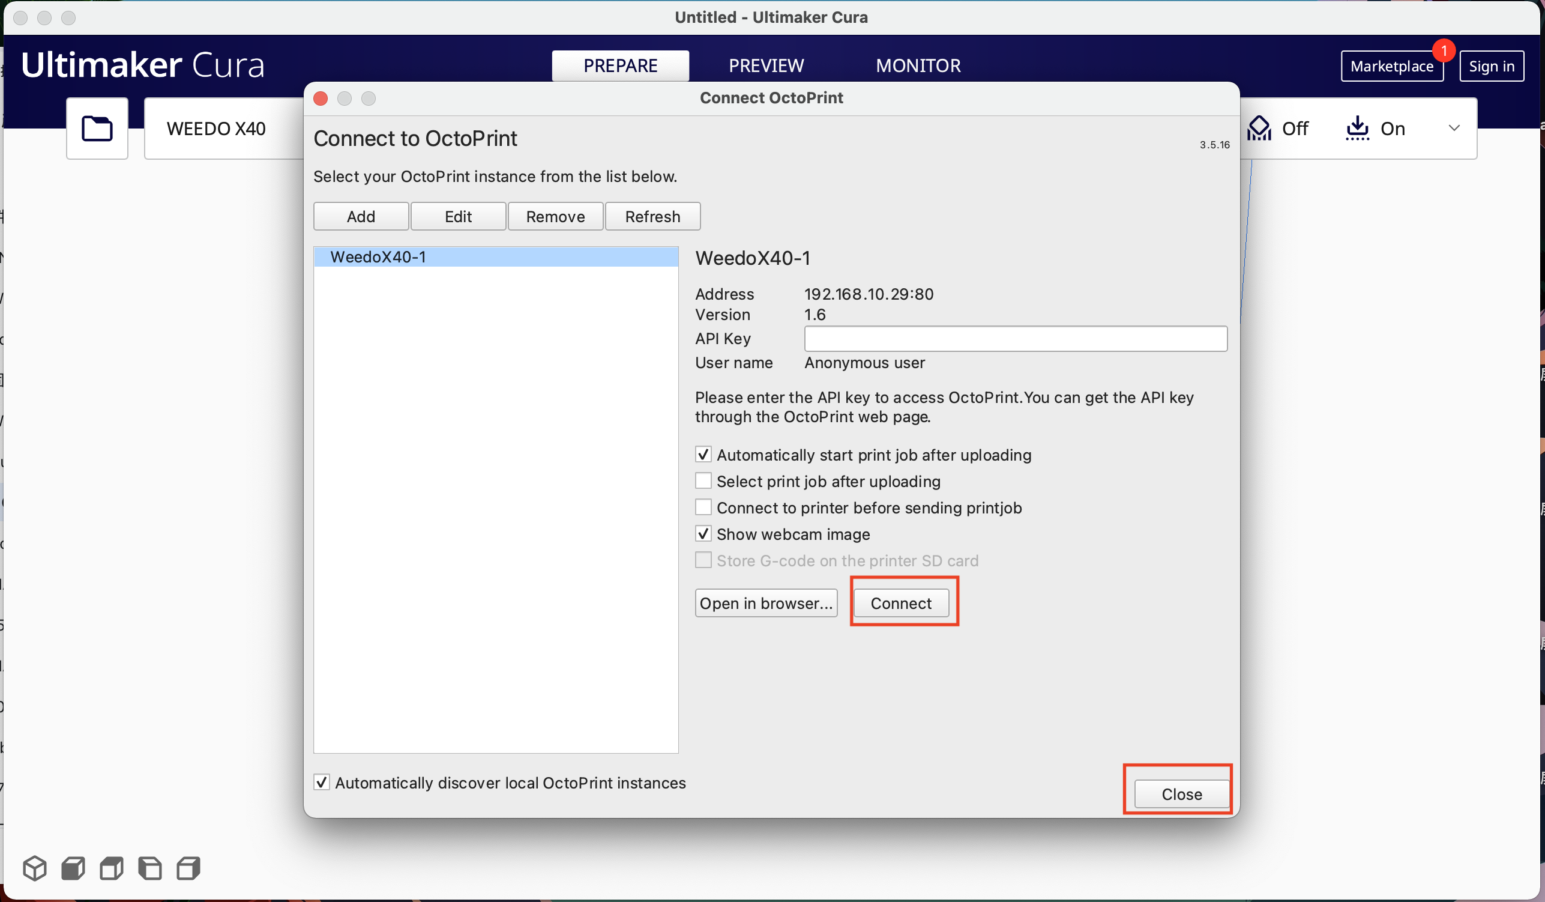Open file using the folder icon

click(x=97, y=129)
